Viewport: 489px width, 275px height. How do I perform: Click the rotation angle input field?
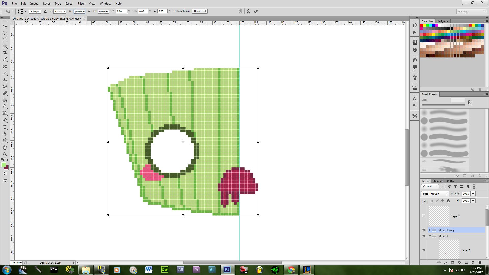[x=121, y=11]
